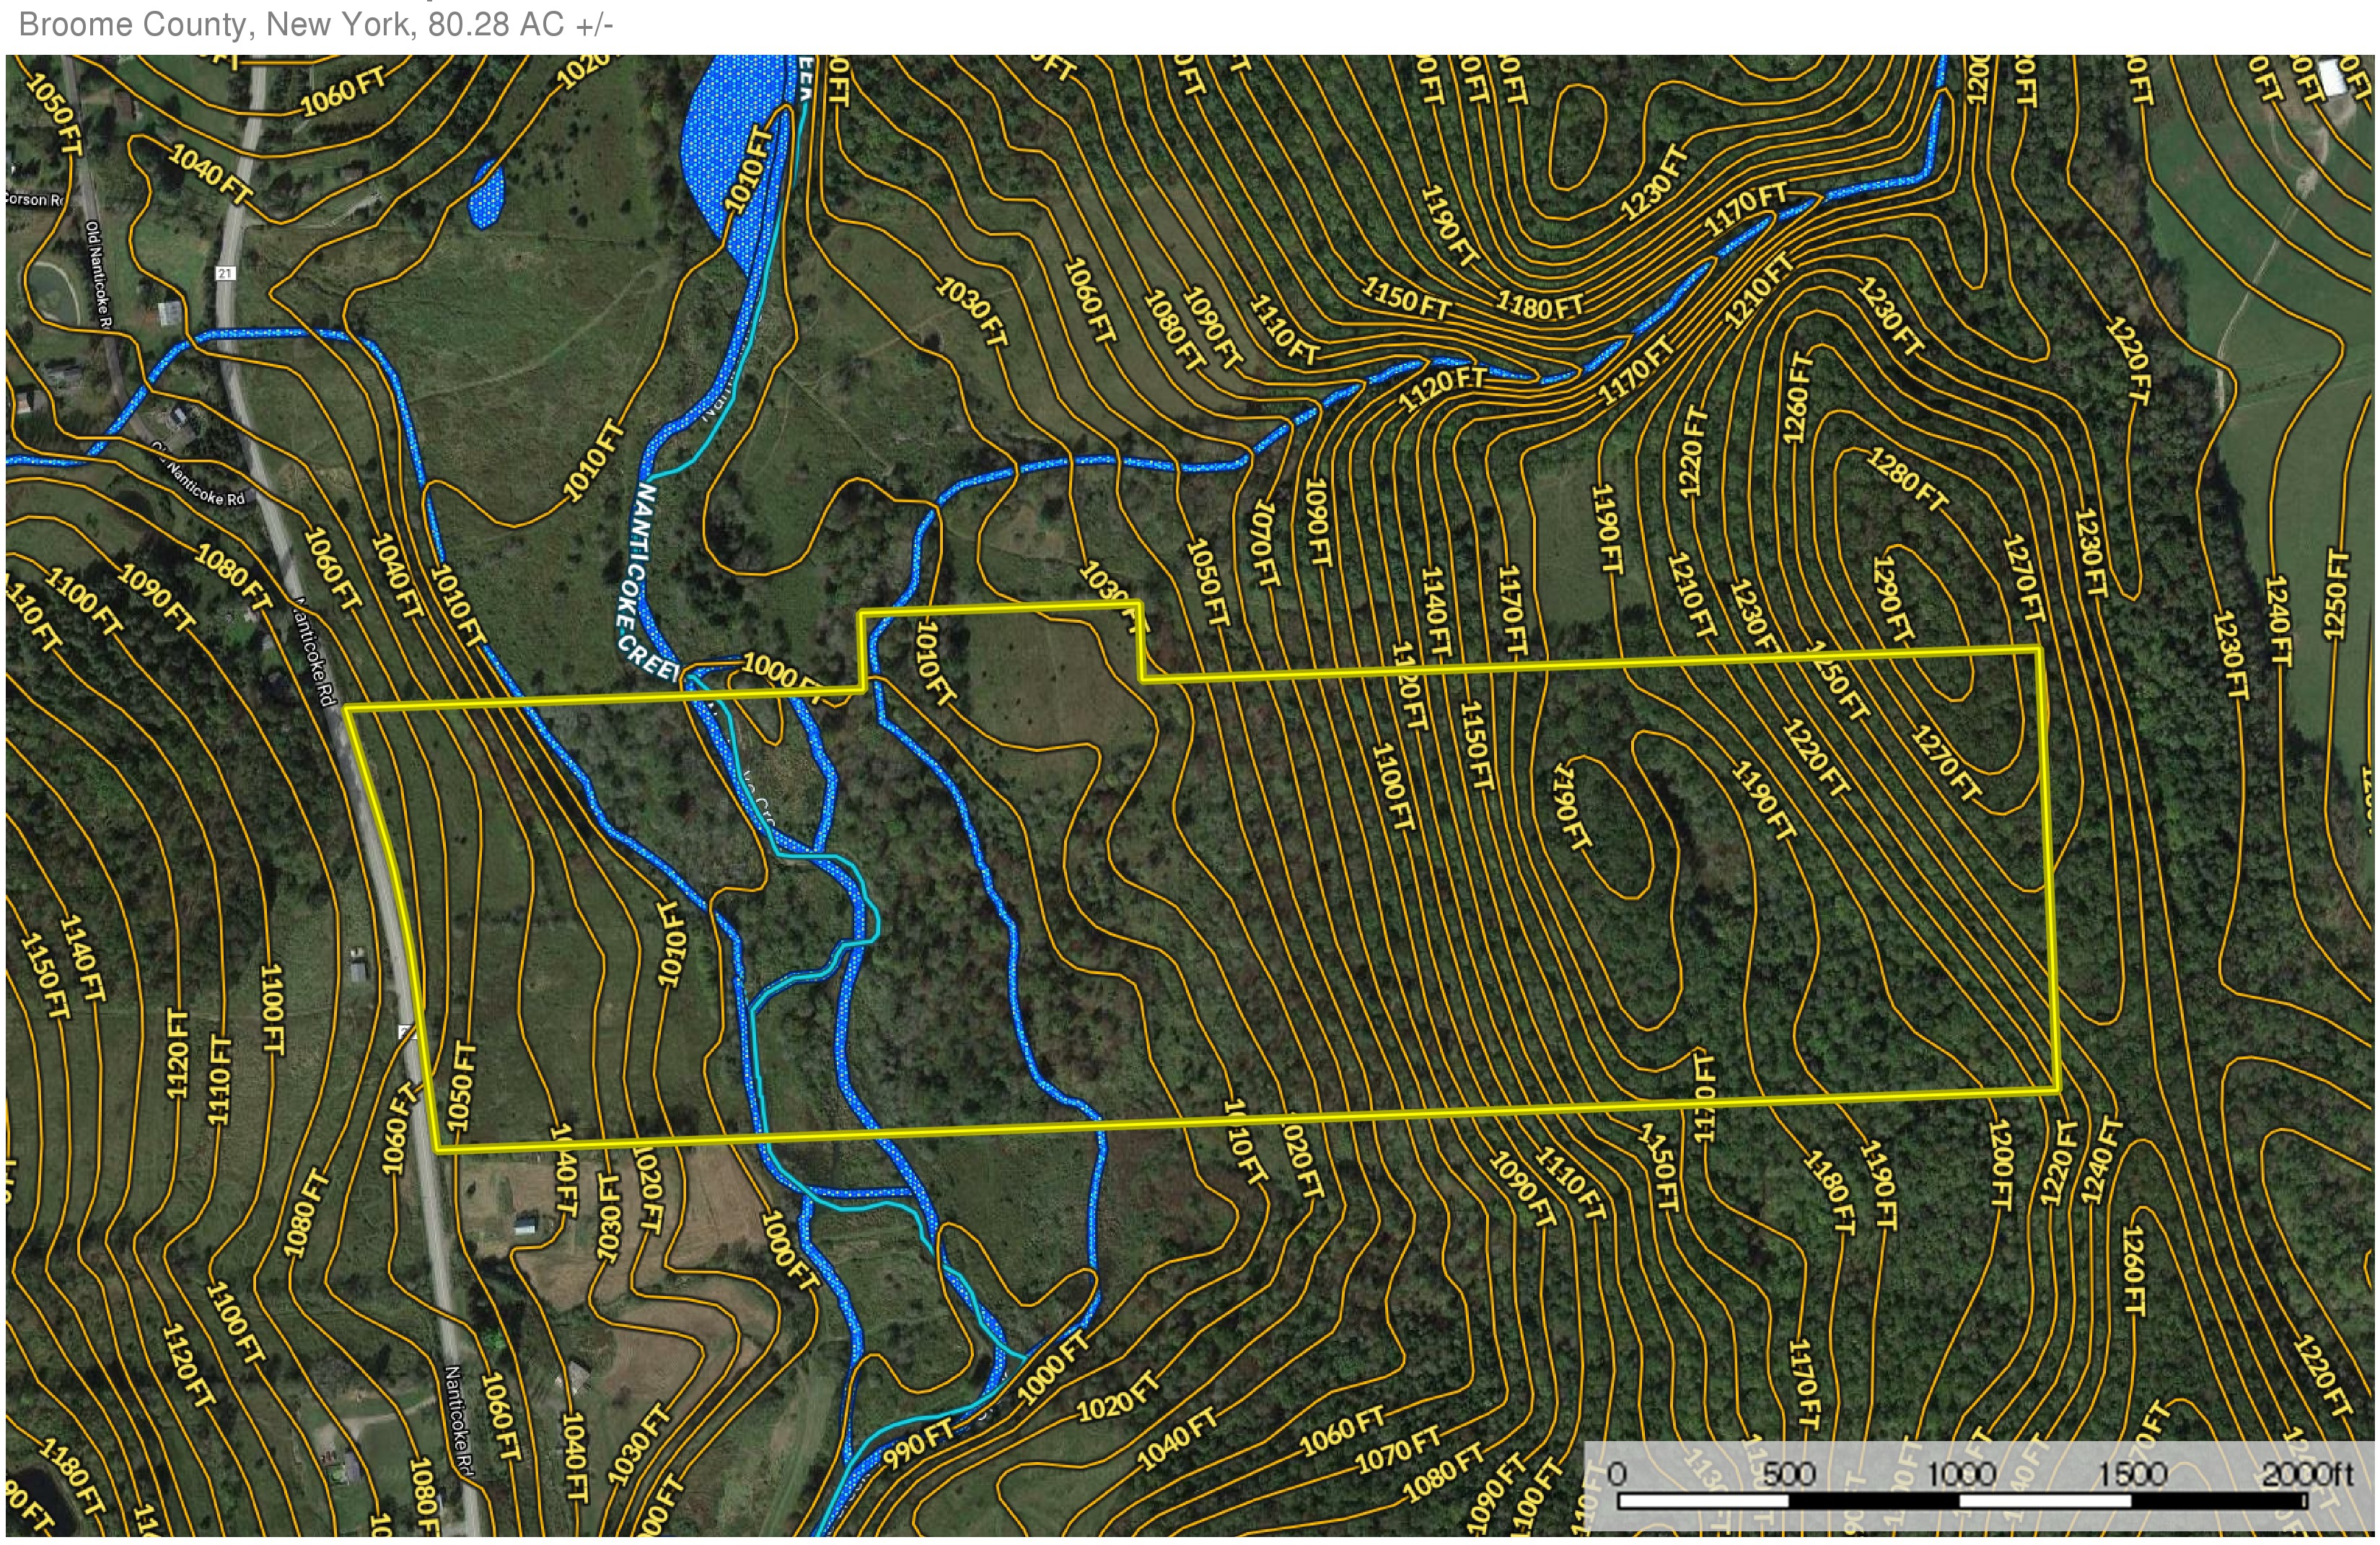Click northeast corner of yellow parcel boundary

[2040, 650]
